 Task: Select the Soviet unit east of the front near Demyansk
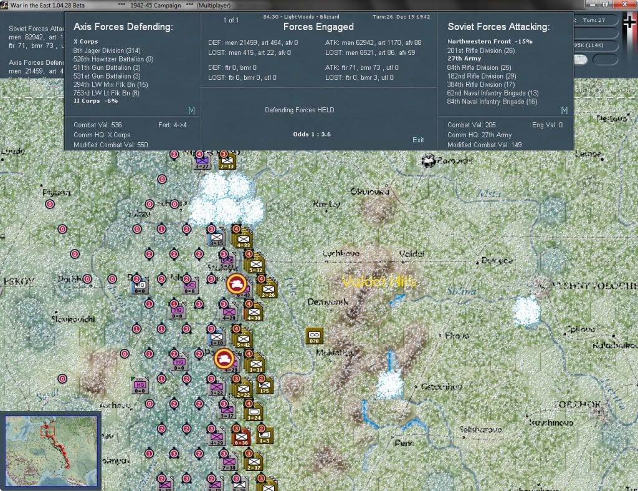[x=314, y=336]
